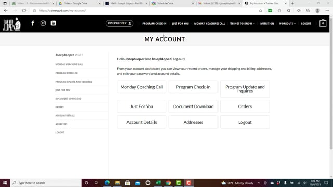
Task: Launch Microsoft Edge from the taskbar
Action: click(107, 183)
